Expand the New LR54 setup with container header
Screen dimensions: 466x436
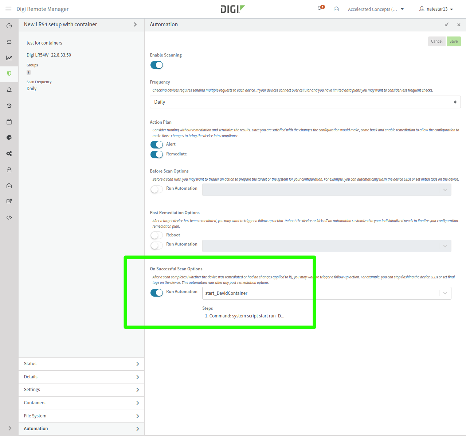81,24
